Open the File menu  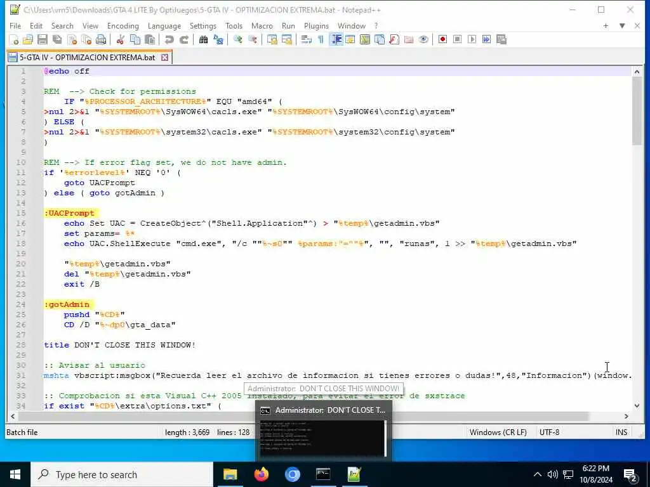click(15, 25)
